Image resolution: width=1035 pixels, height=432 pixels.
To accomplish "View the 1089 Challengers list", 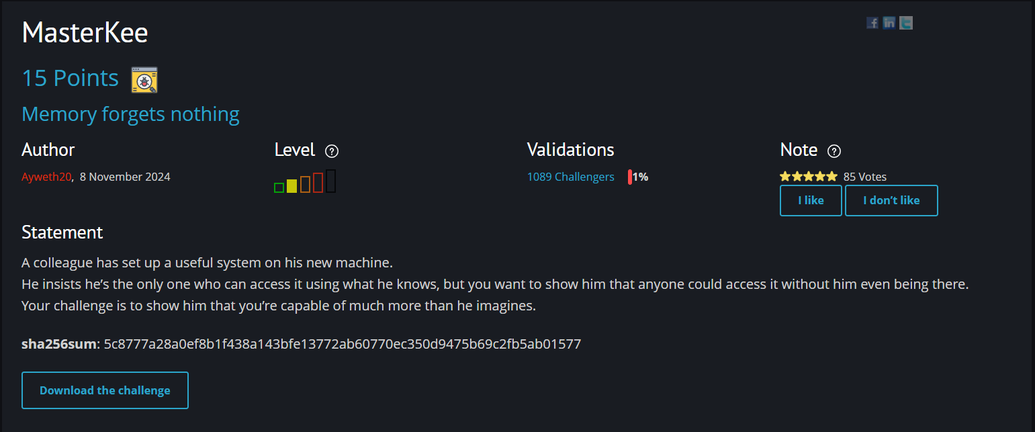I will (x=570, y=177).
